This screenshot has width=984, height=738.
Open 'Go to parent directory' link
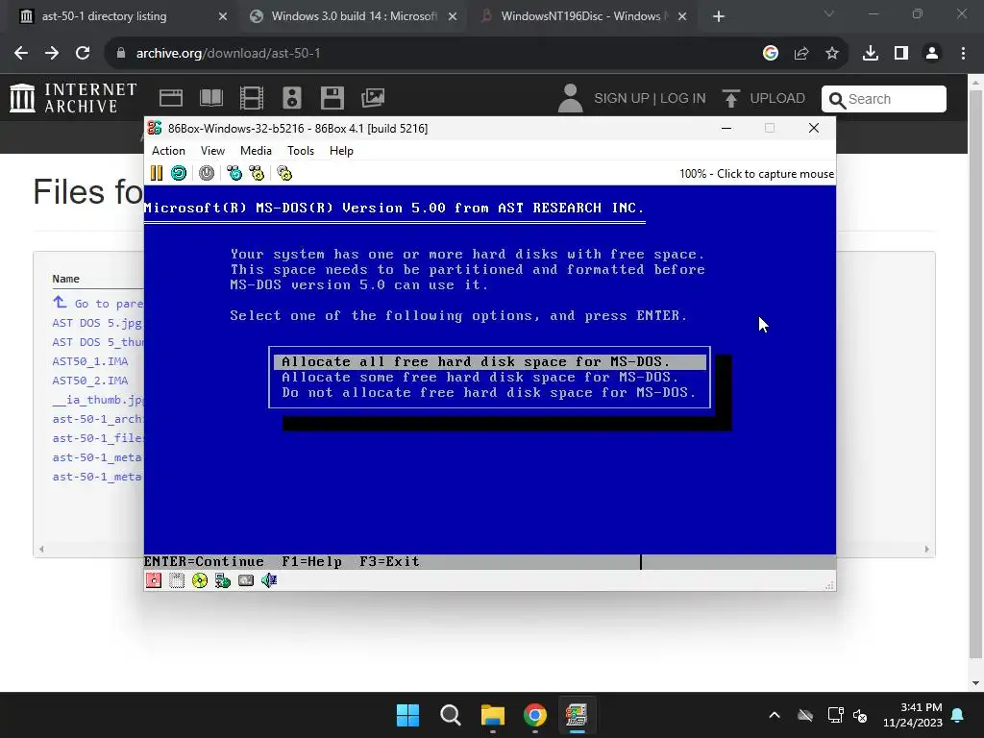99,304
